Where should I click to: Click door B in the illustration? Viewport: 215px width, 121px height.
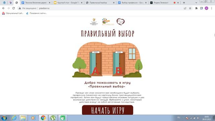[x=119, y=64]
